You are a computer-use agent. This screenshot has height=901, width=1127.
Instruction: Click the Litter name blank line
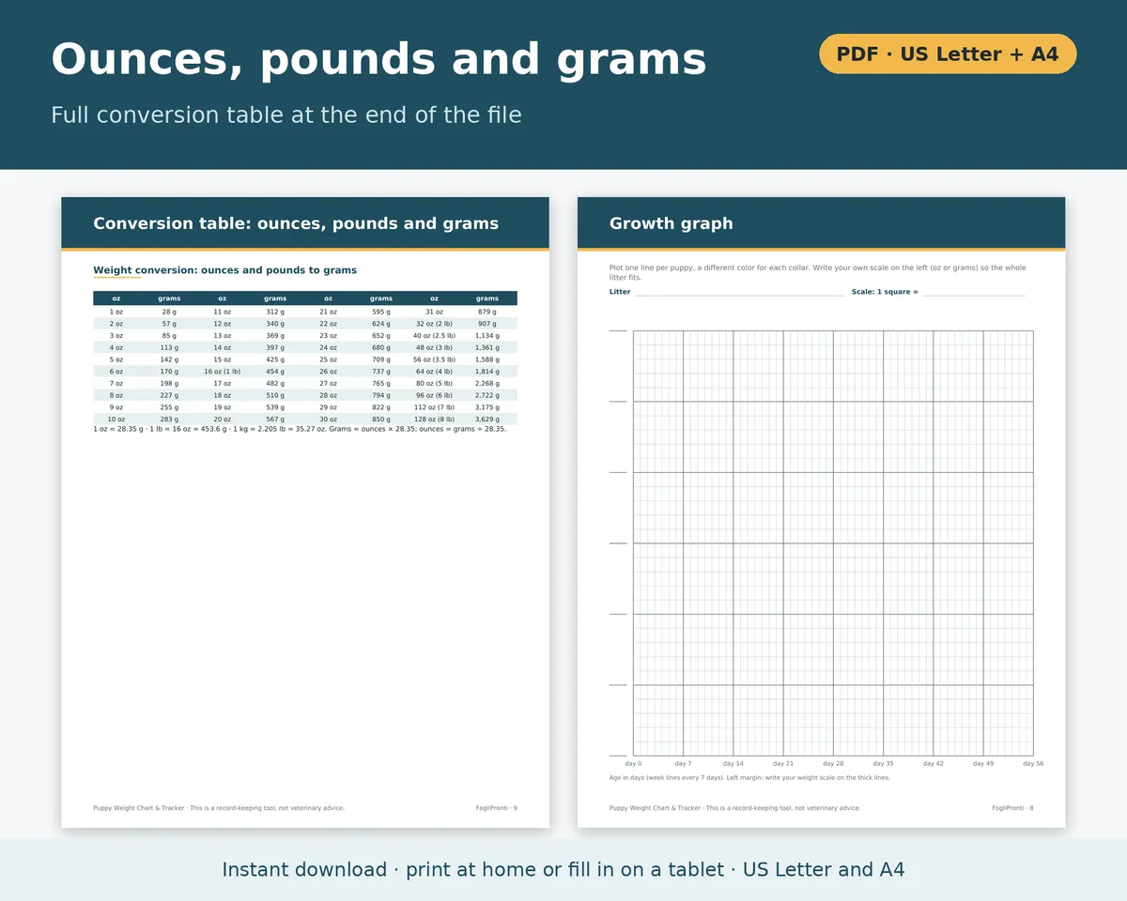[x=738, y=293]
